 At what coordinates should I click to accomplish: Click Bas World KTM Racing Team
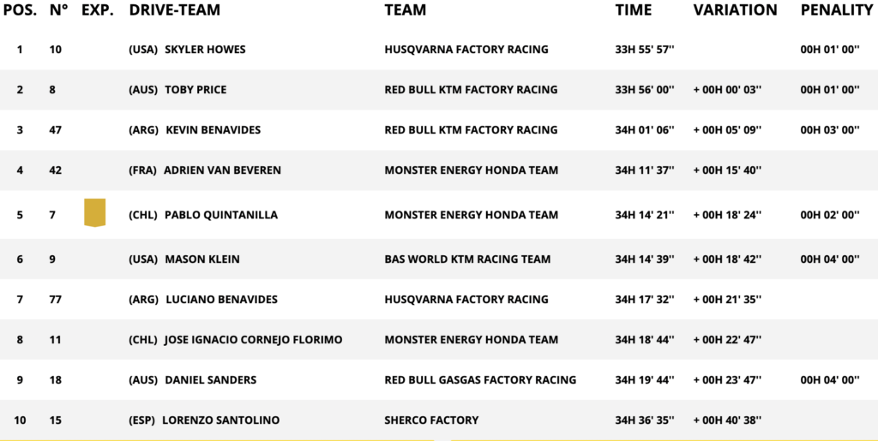[x=467, y=259]
